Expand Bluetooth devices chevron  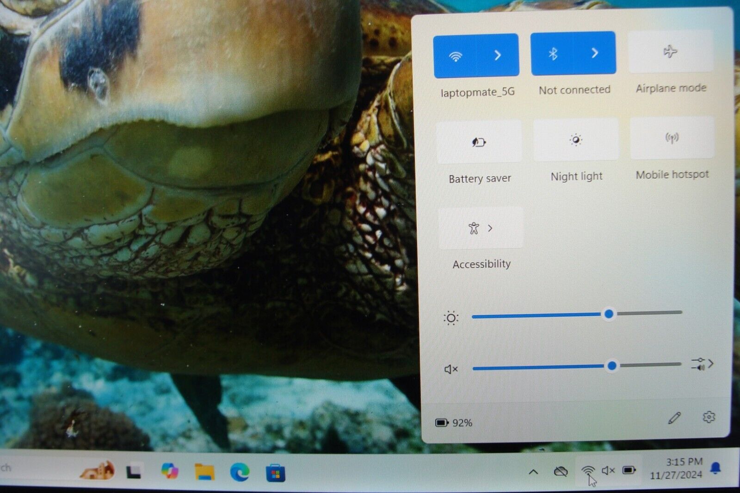(595, 54)
